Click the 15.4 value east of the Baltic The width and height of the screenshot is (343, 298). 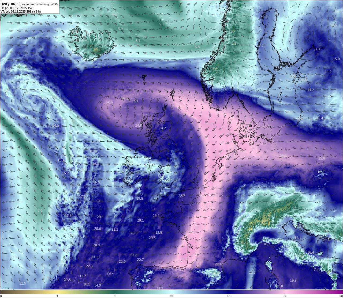click(x=320, y=118)
